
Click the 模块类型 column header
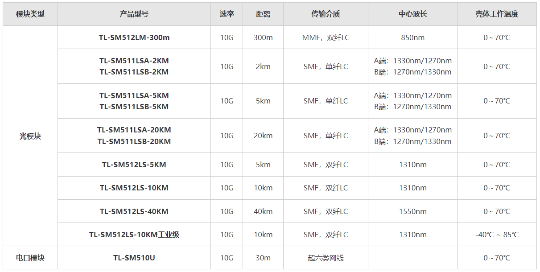pyautogui.click(x=30, y=14)
